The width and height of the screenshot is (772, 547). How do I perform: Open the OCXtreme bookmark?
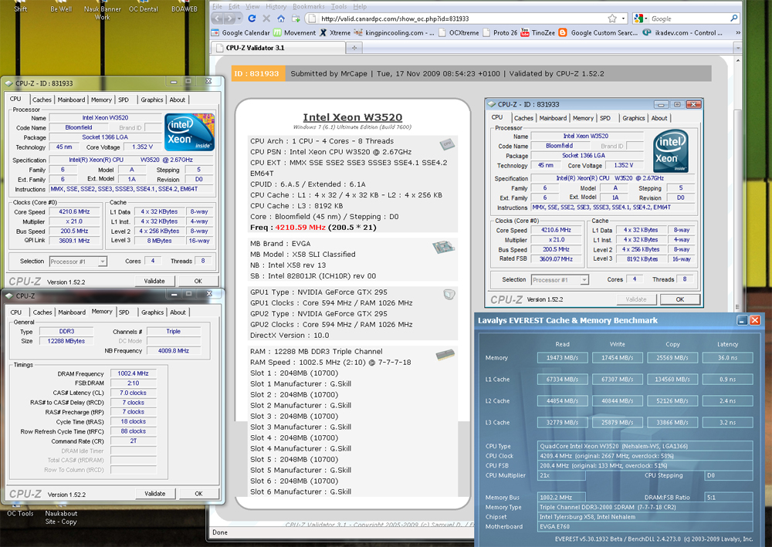459,33
